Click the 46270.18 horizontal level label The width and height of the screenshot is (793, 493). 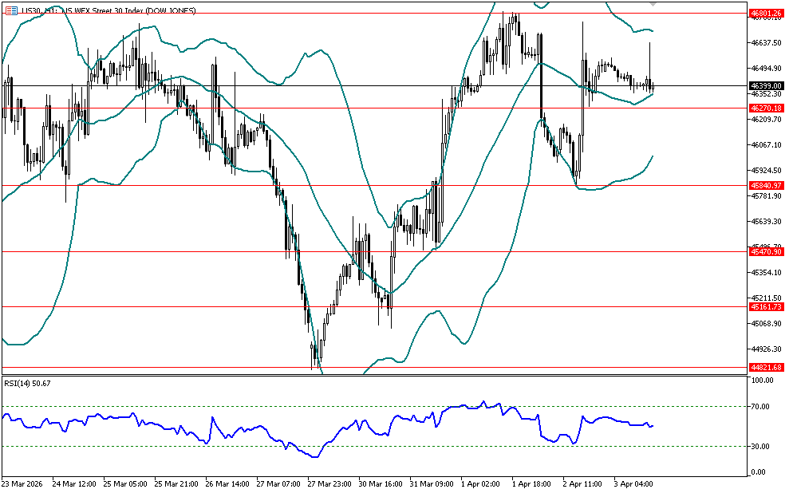click(766, 108)
